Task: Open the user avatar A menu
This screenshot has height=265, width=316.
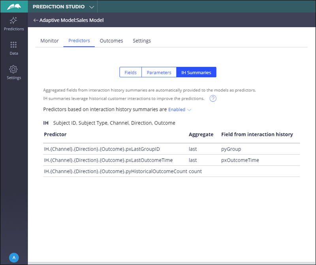Action: pyautogui.click(x=14, y=257)
